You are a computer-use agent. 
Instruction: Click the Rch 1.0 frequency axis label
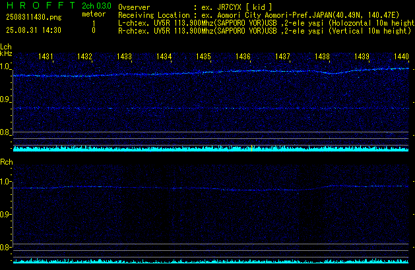[x=5, y=182]
